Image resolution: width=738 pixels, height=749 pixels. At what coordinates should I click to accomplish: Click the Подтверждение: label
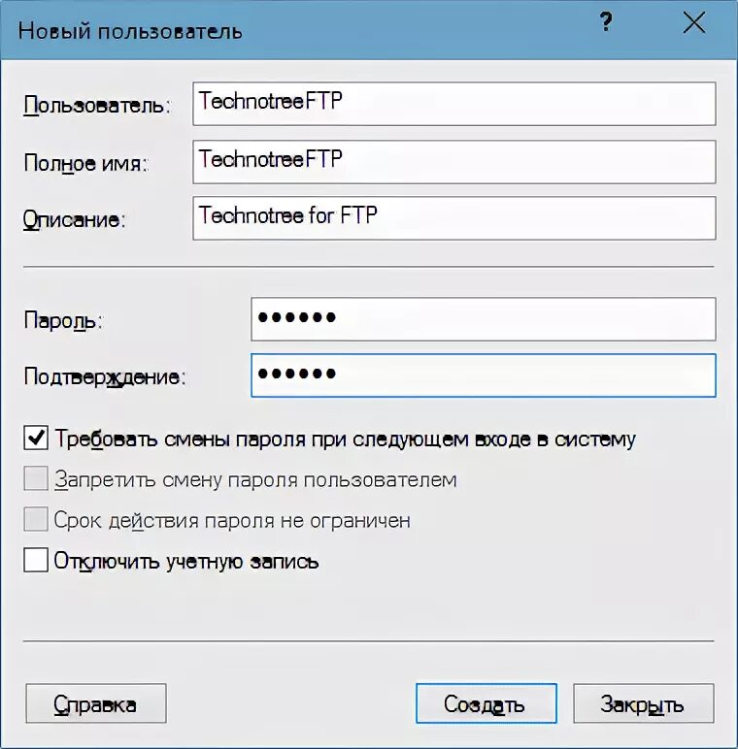click(104, 377)
